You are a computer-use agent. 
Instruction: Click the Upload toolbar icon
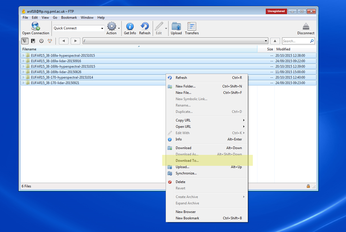point(176,26)
